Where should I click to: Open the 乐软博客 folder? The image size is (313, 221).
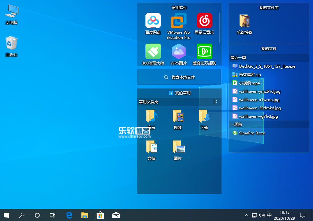244,24
